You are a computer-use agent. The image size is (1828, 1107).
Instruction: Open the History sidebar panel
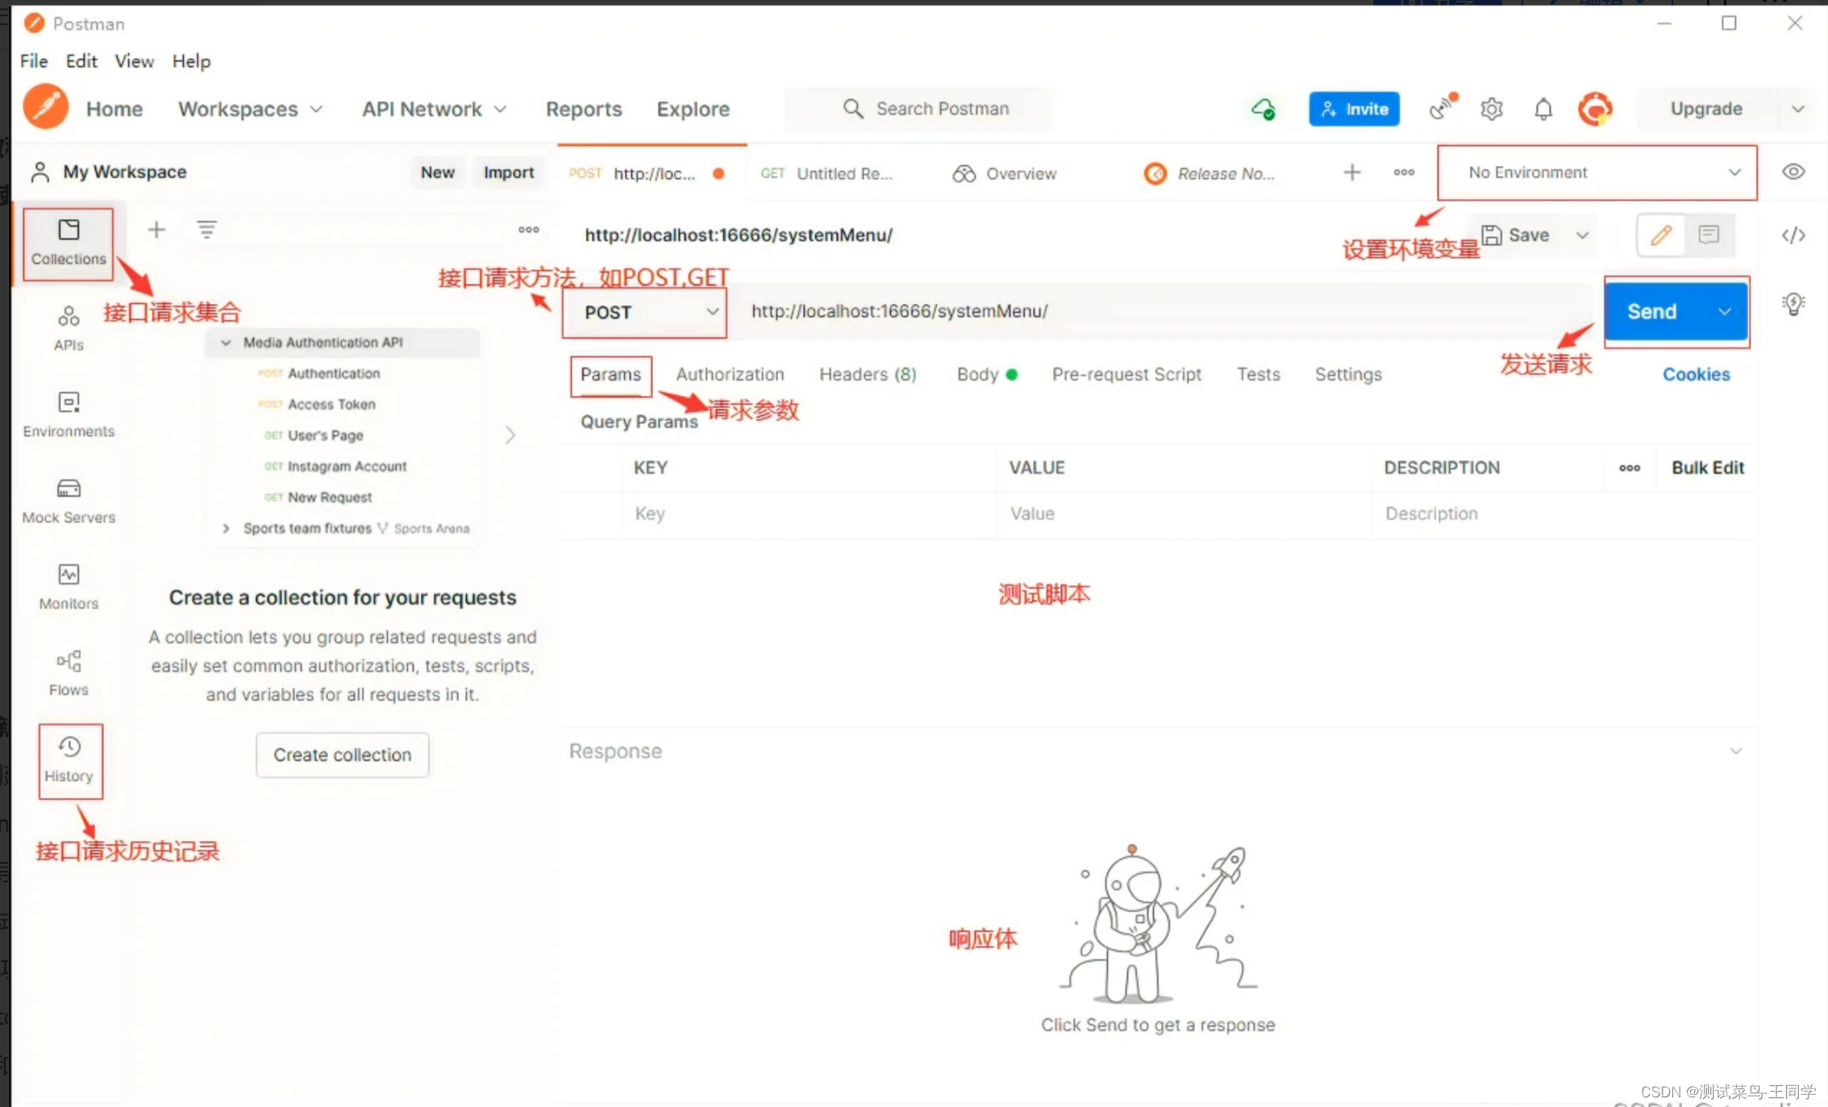pos(69,760)
